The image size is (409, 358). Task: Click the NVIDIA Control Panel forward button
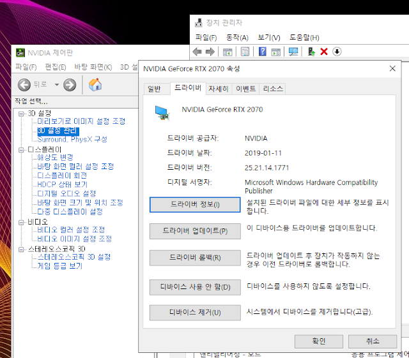[x=70, y=85]
